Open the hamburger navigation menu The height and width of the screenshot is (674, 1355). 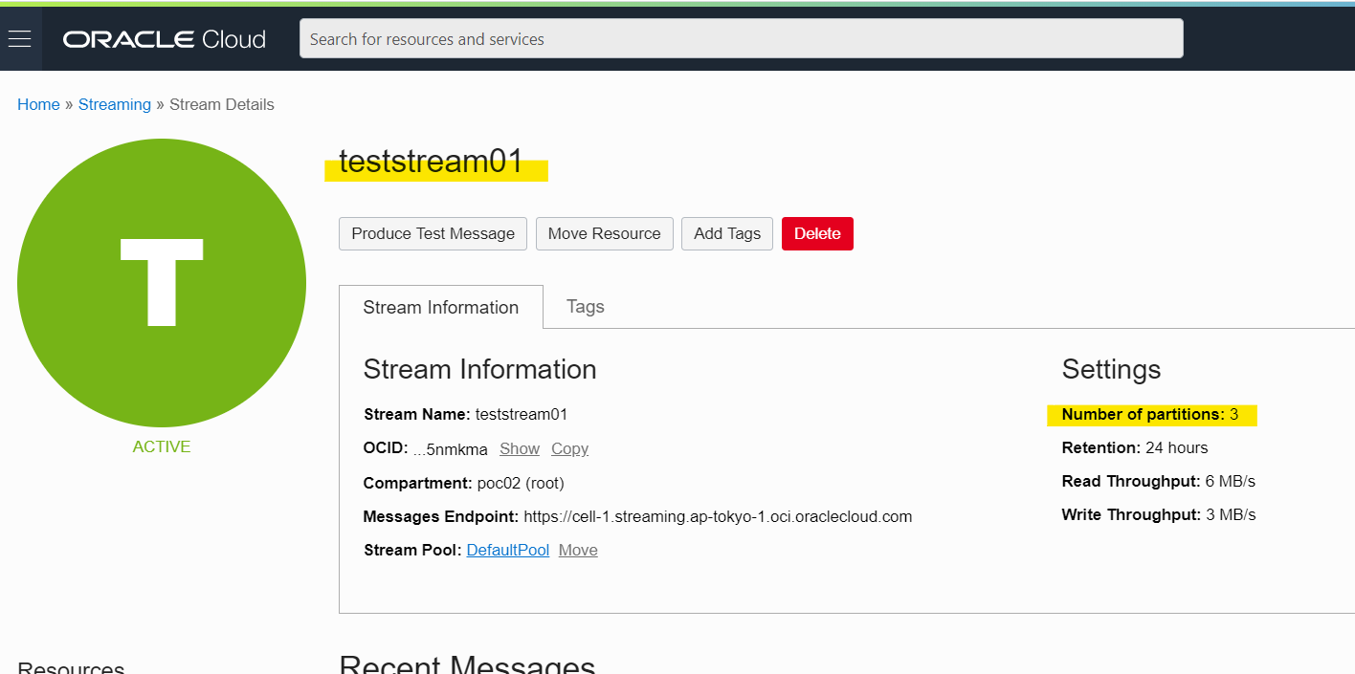tap(20, 39)
